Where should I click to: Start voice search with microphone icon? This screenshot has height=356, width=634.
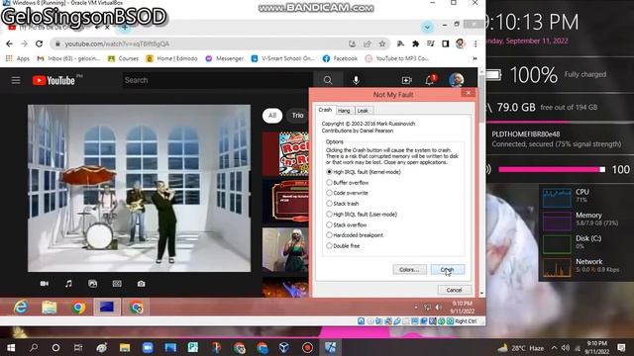[x=356, y=80]
